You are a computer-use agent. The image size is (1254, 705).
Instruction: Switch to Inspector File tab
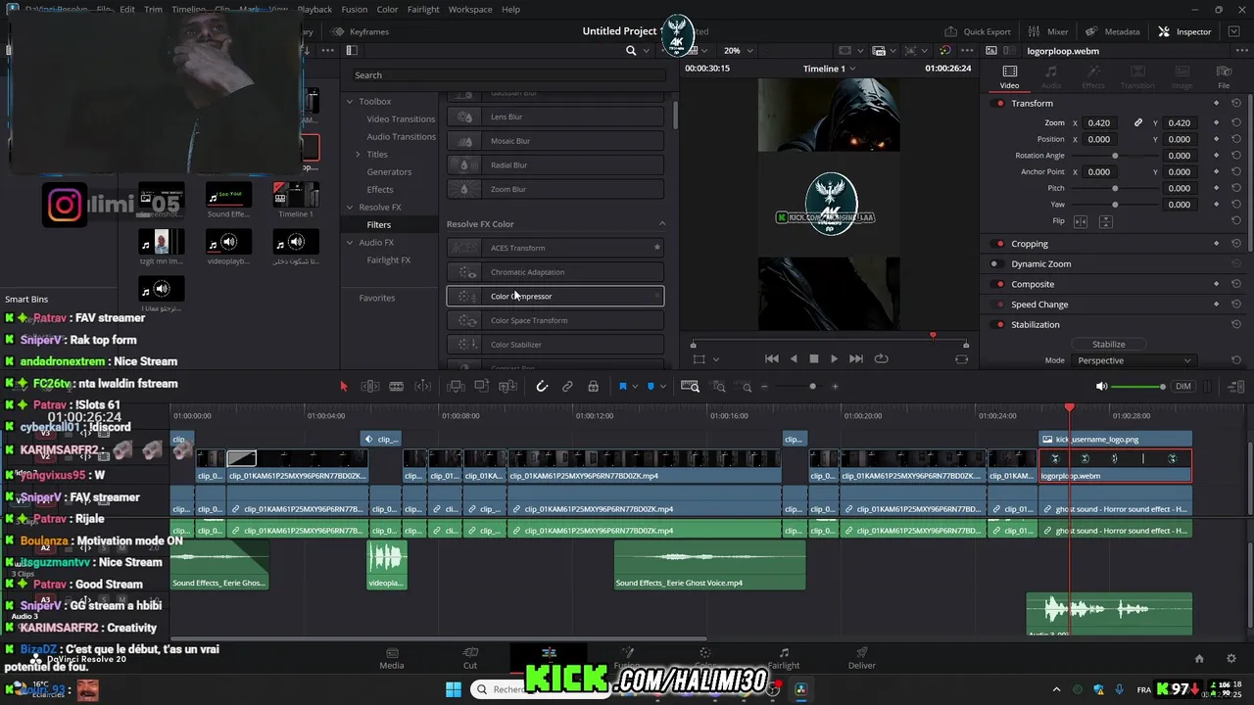pos(1224,76)
